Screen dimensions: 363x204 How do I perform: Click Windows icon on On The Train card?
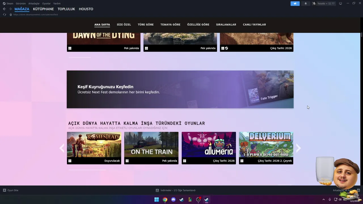click(x=127, y=161)
